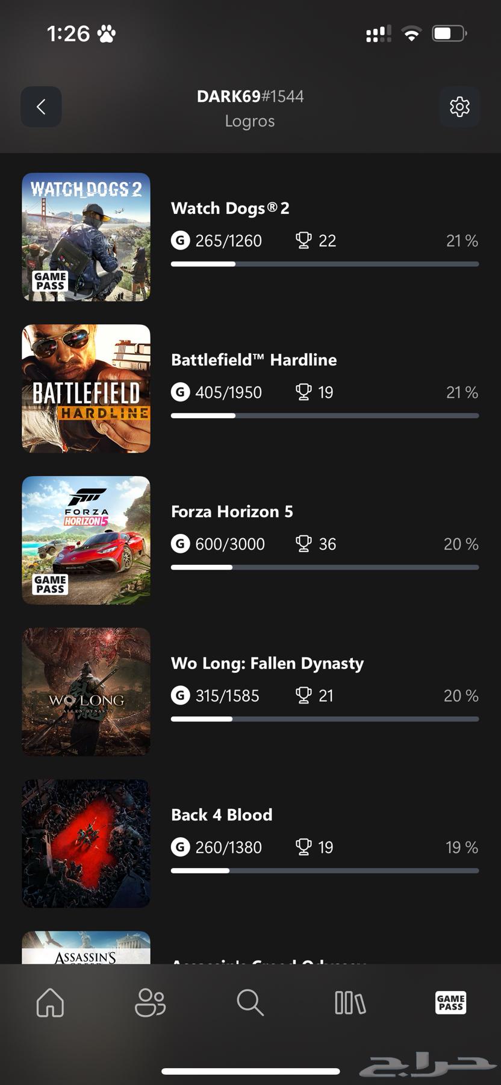Select the Forza Horizon 5 cover image
This screenshot has width=501, height=1085.
tap(86, 540)
